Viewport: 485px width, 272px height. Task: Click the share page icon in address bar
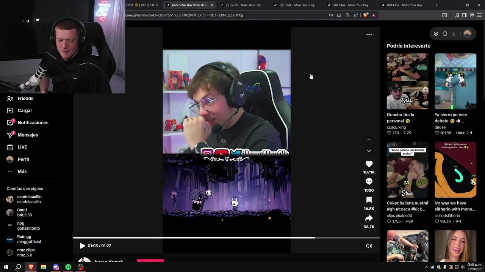(x=356, y=15)
